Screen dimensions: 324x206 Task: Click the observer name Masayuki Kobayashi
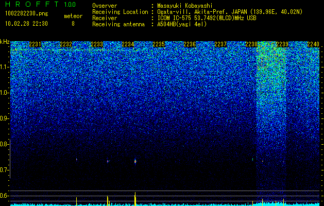185,6
